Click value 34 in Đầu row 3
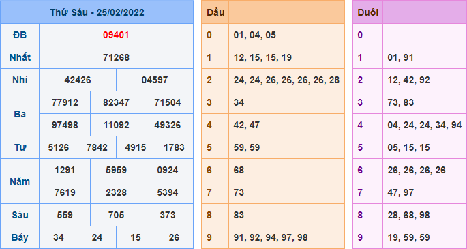This screenshot has width=467, height=249. 239,102
